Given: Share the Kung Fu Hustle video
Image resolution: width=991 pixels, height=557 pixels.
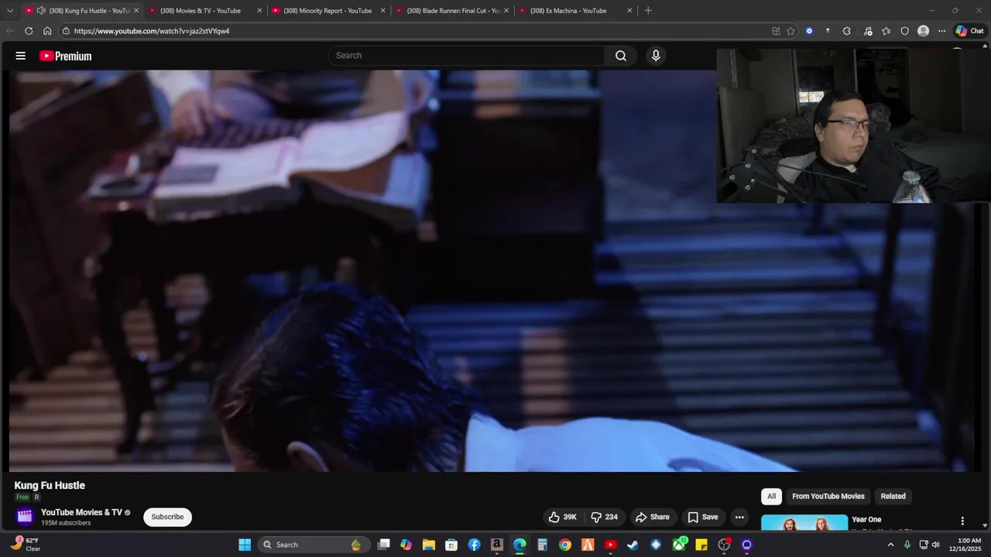Looking at the screenshot, I should pyautogui.click(x=652, y=517).
